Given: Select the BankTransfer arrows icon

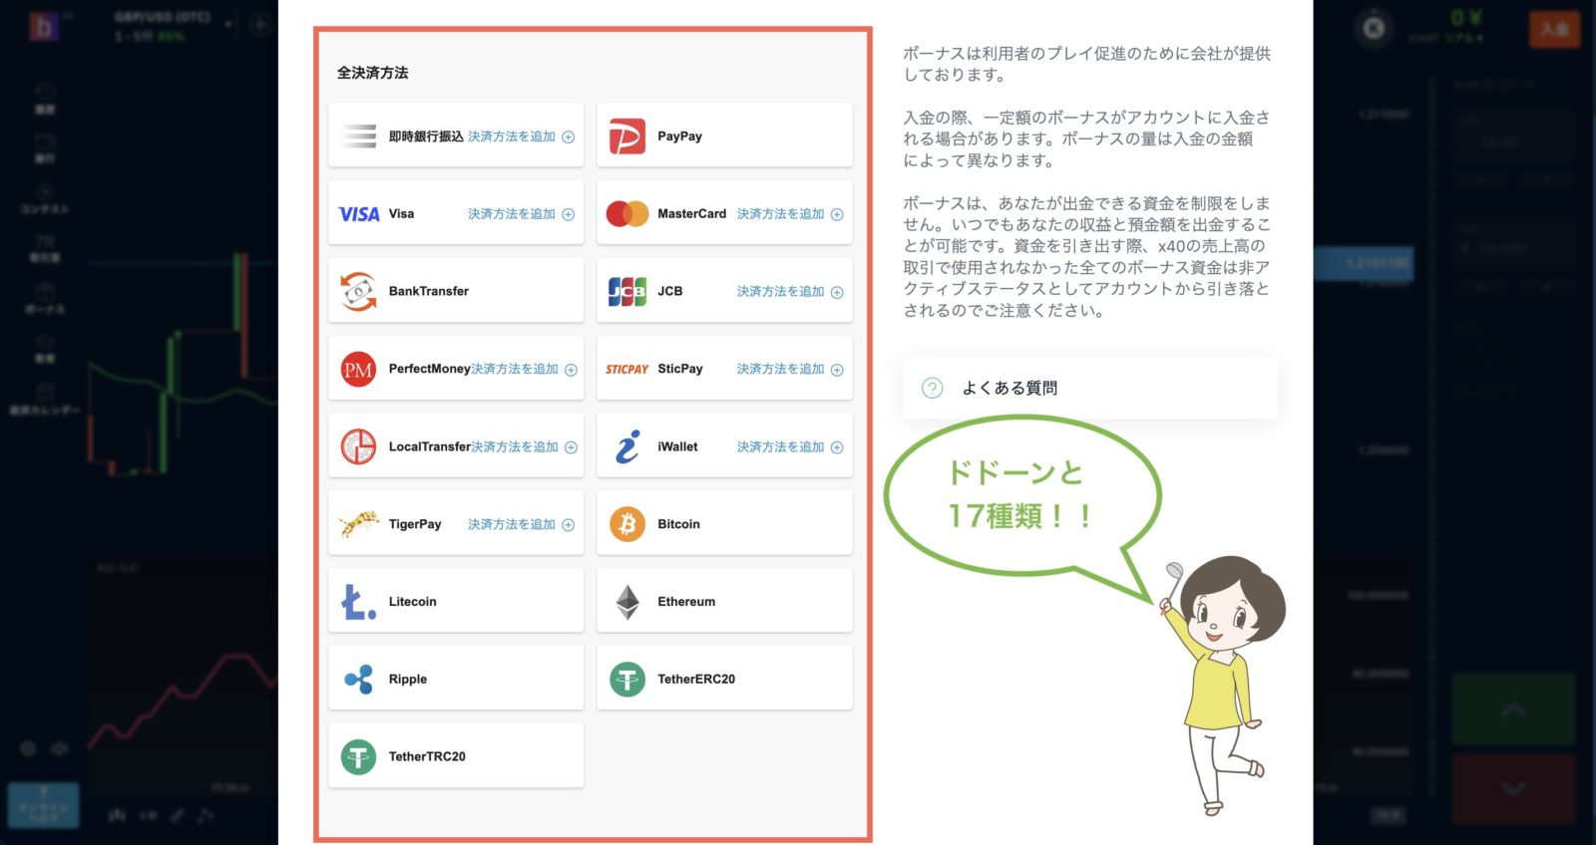Looking at the screenshot, I should 358,292.
